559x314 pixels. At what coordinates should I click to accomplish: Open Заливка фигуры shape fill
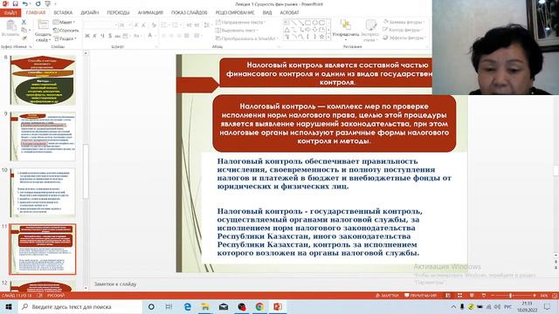[404, 22]
